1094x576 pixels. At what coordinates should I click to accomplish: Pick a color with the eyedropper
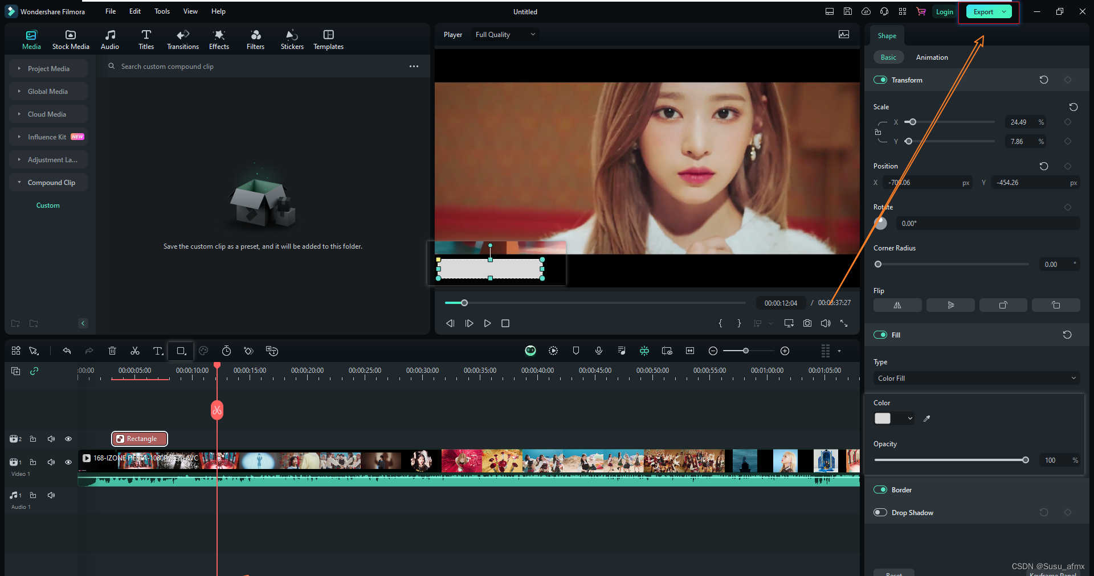point(927,419)
